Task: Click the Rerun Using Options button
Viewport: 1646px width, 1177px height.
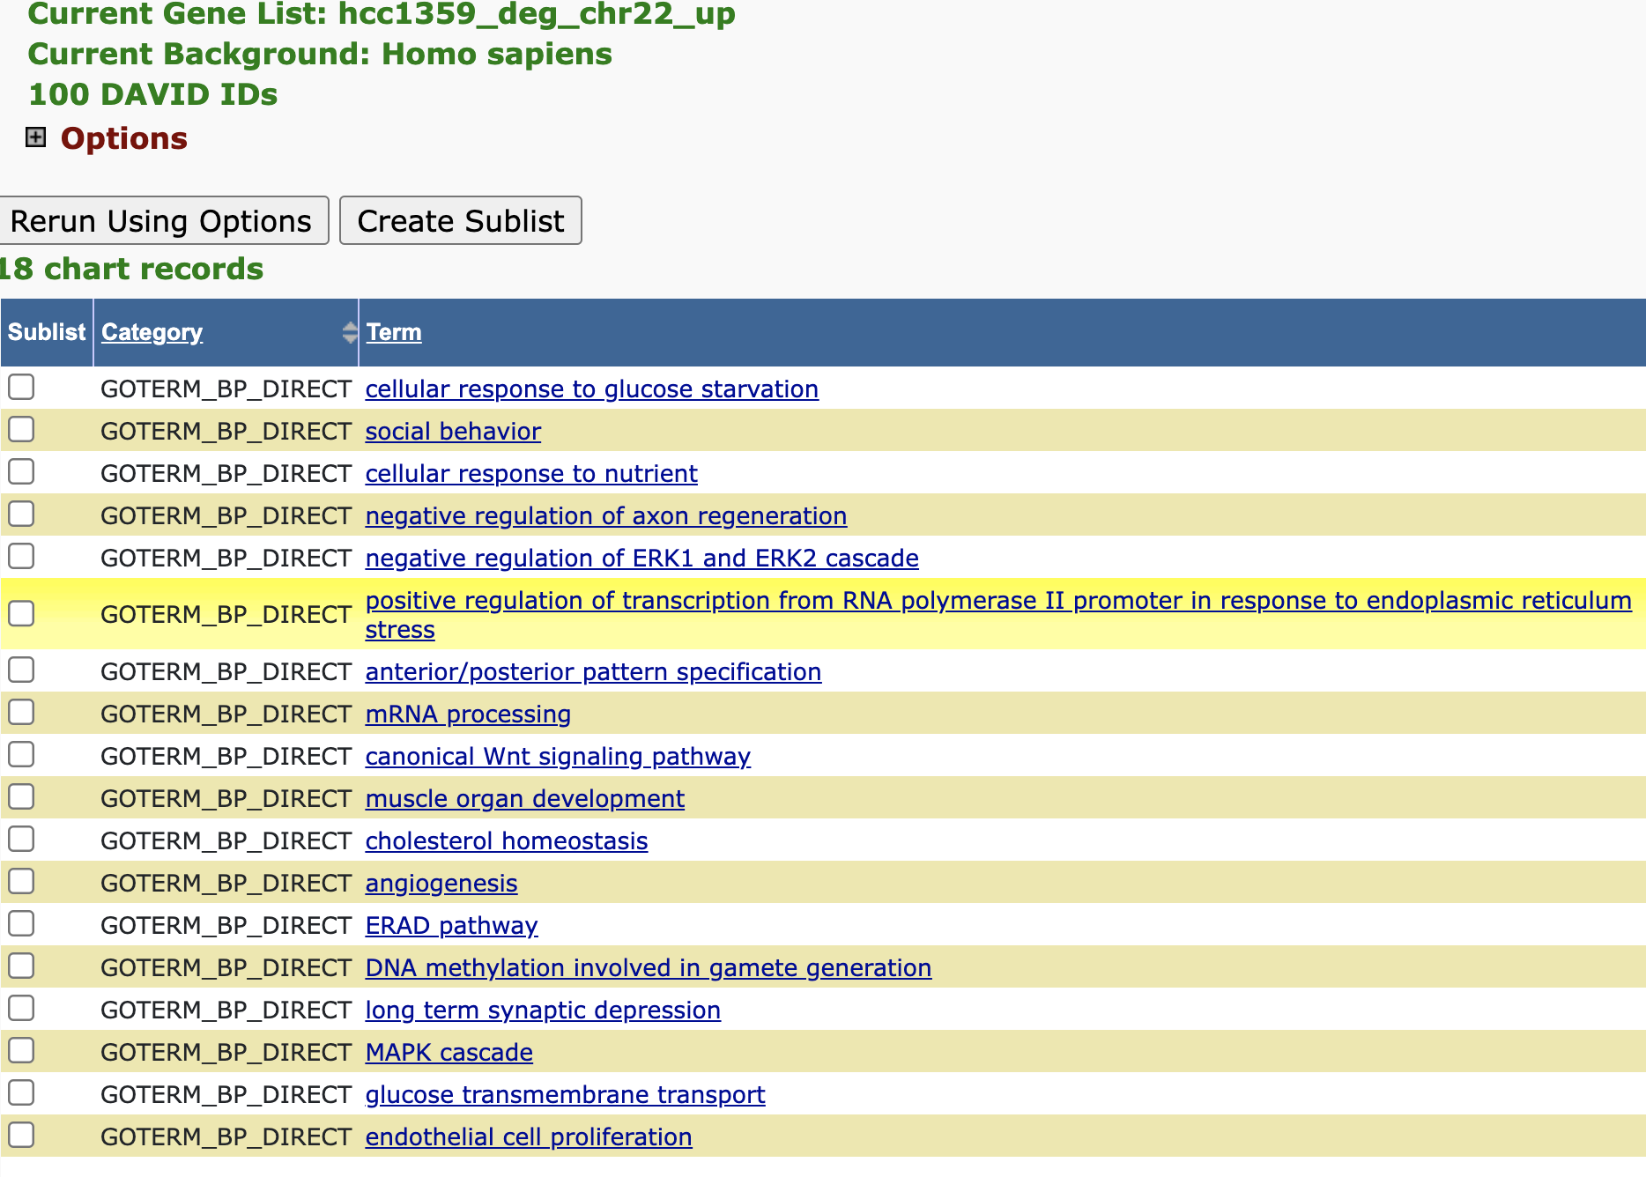Action: 161,221
